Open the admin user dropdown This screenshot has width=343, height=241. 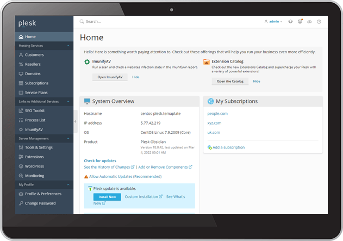point(273,22)
